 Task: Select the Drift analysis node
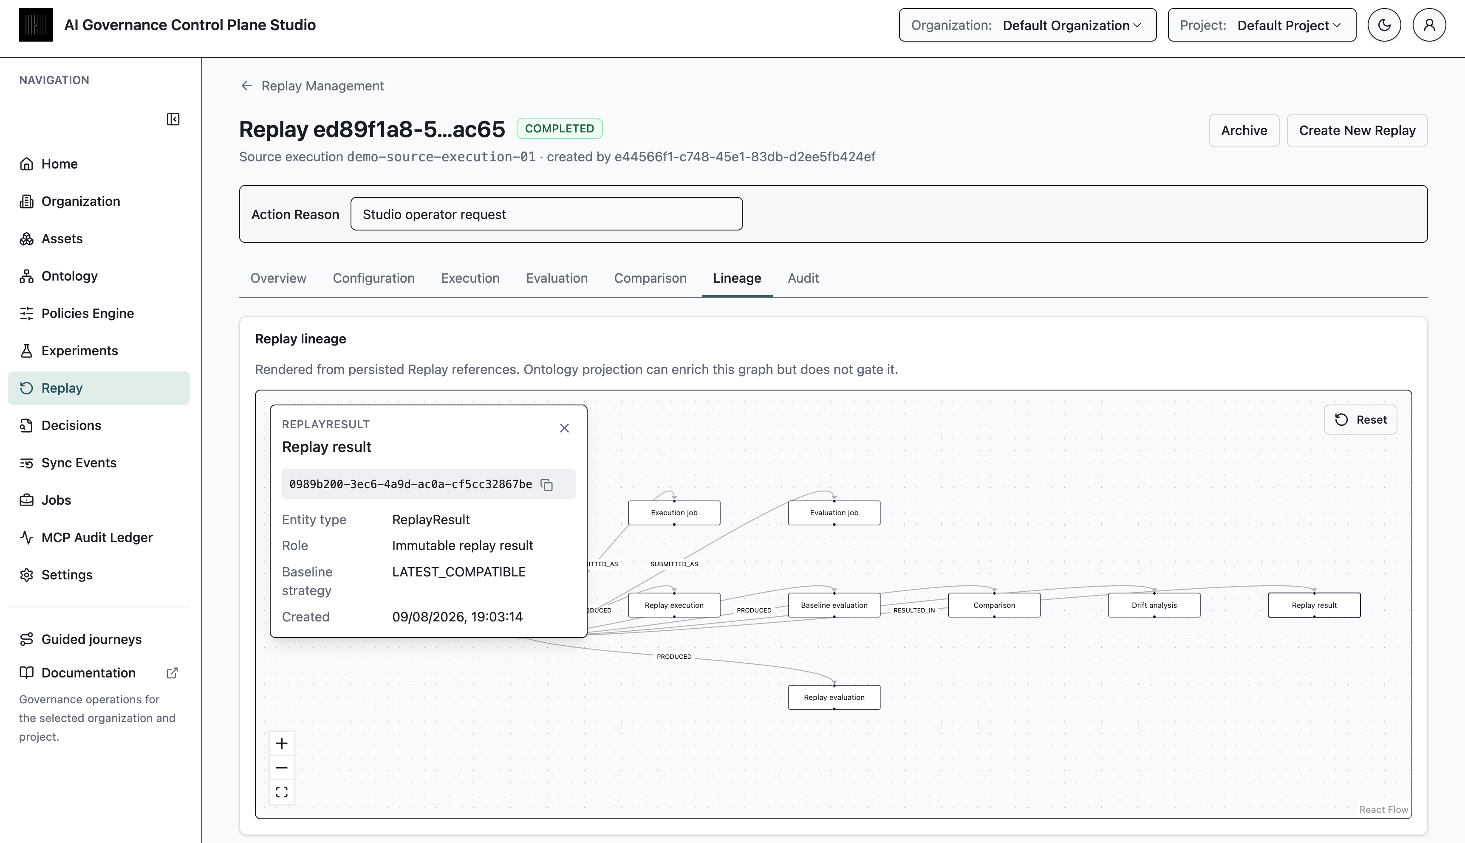(x=1154, y=605)
